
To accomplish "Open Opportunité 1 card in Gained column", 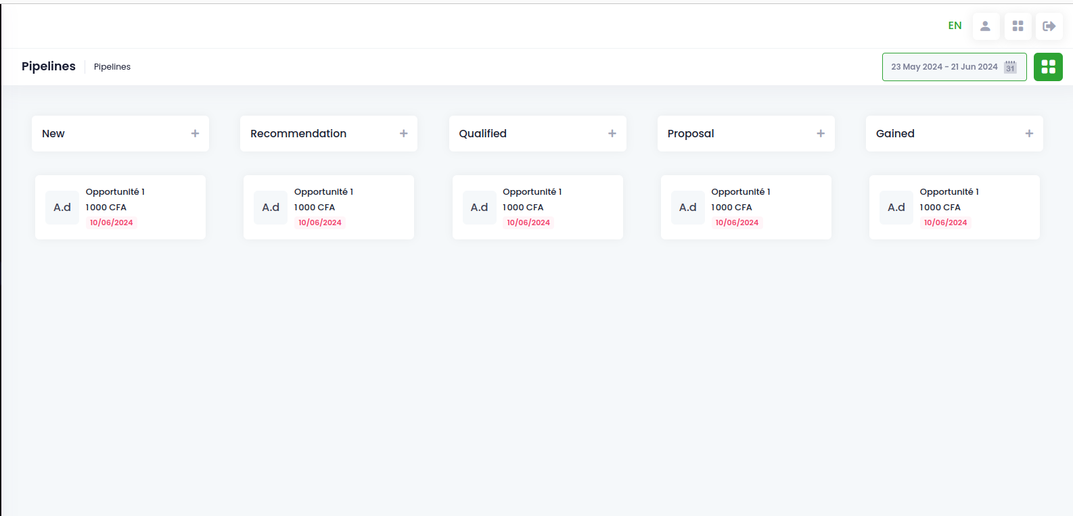I will tap(955, 207).
